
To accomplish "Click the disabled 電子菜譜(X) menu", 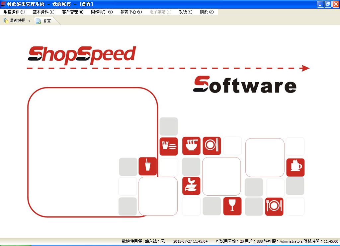I will coord(160,12).
